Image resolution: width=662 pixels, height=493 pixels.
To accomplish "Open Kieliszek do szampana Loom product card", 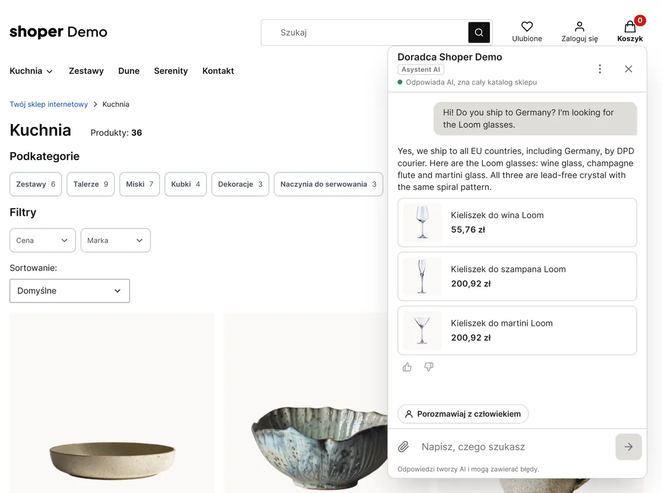I will point(517,277).
